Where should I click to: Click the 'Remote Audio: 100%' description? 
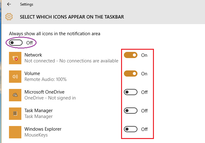(46, 79)
